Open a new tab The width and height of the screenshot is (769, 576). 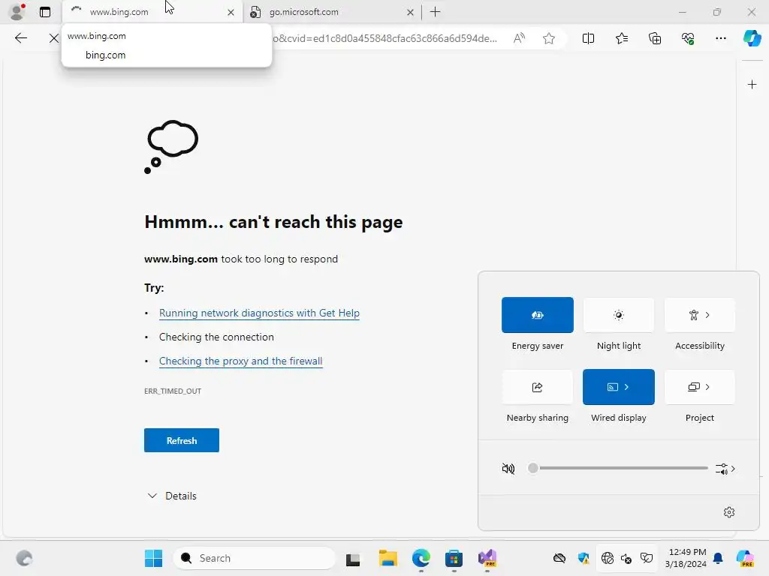pos(435,12)
